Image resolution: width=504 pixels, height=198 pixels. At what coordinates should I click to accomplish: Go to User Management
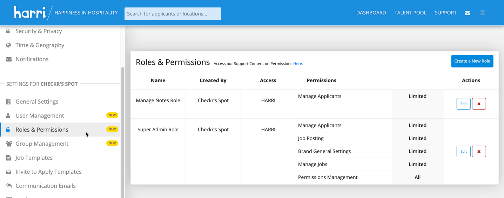click(x=40, y=115)
